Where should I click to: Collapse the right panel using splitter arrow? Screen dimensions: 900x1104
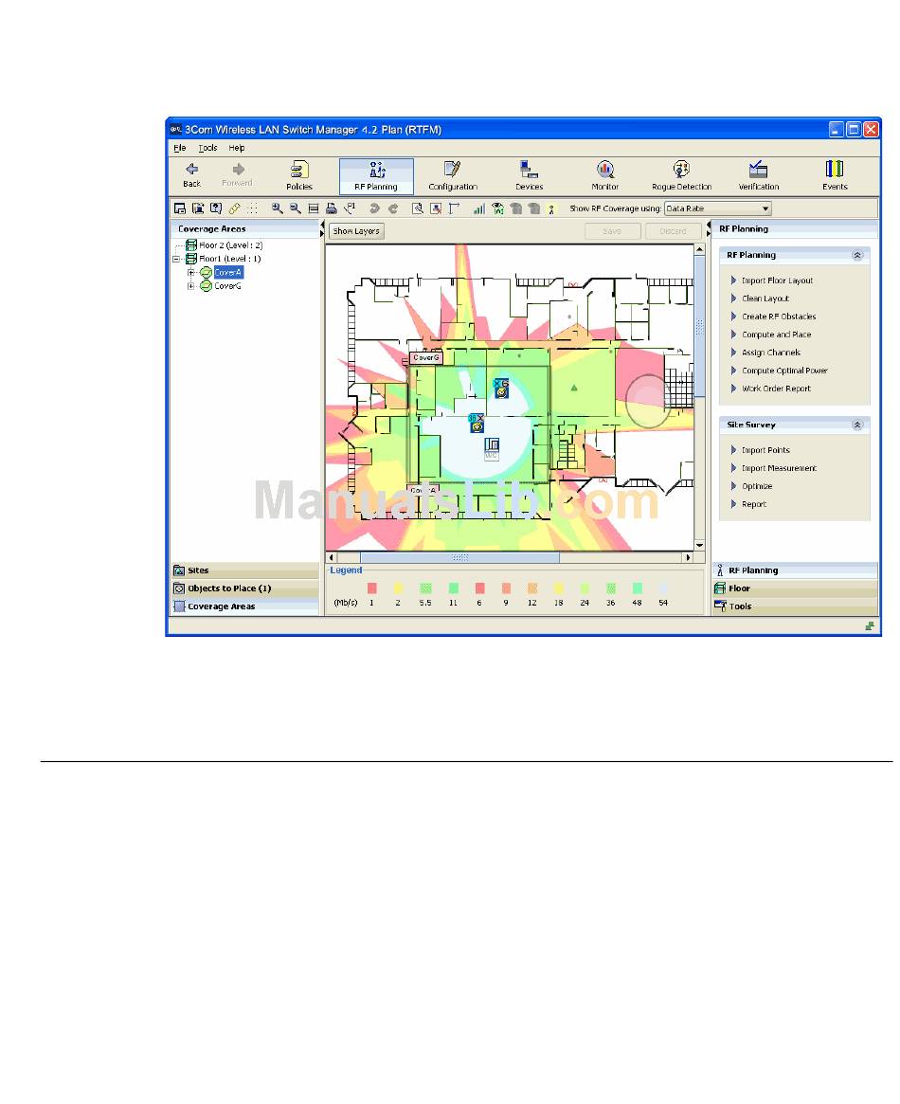point(709,234)
